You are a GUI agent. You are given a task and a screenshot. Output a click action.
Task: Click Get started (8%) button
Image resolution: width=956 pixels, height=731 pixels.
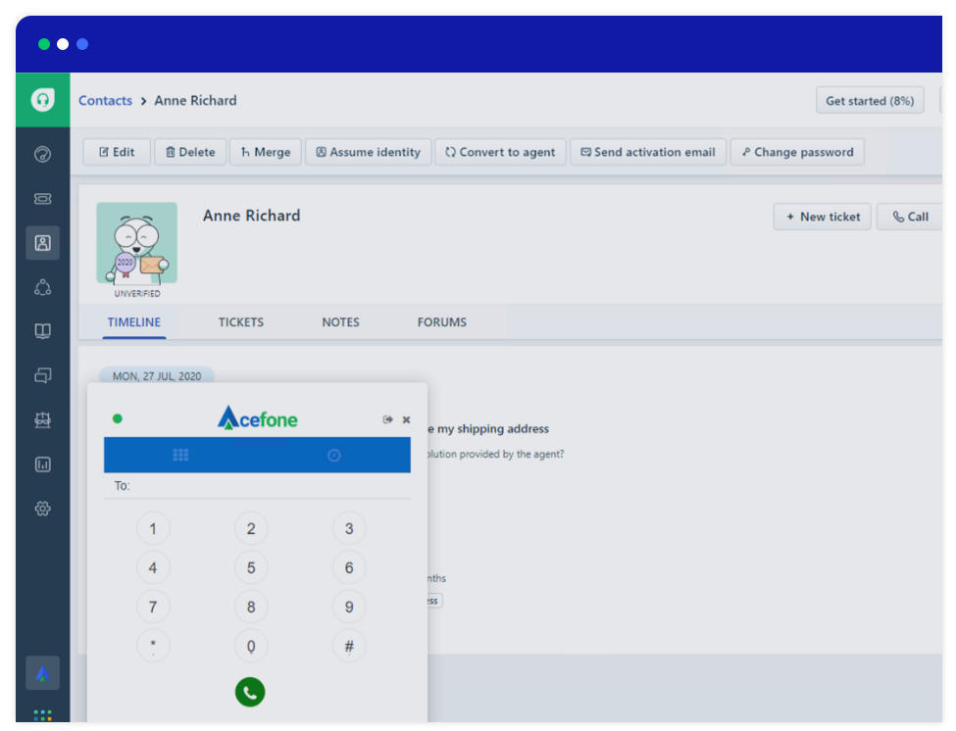[870, 101]
